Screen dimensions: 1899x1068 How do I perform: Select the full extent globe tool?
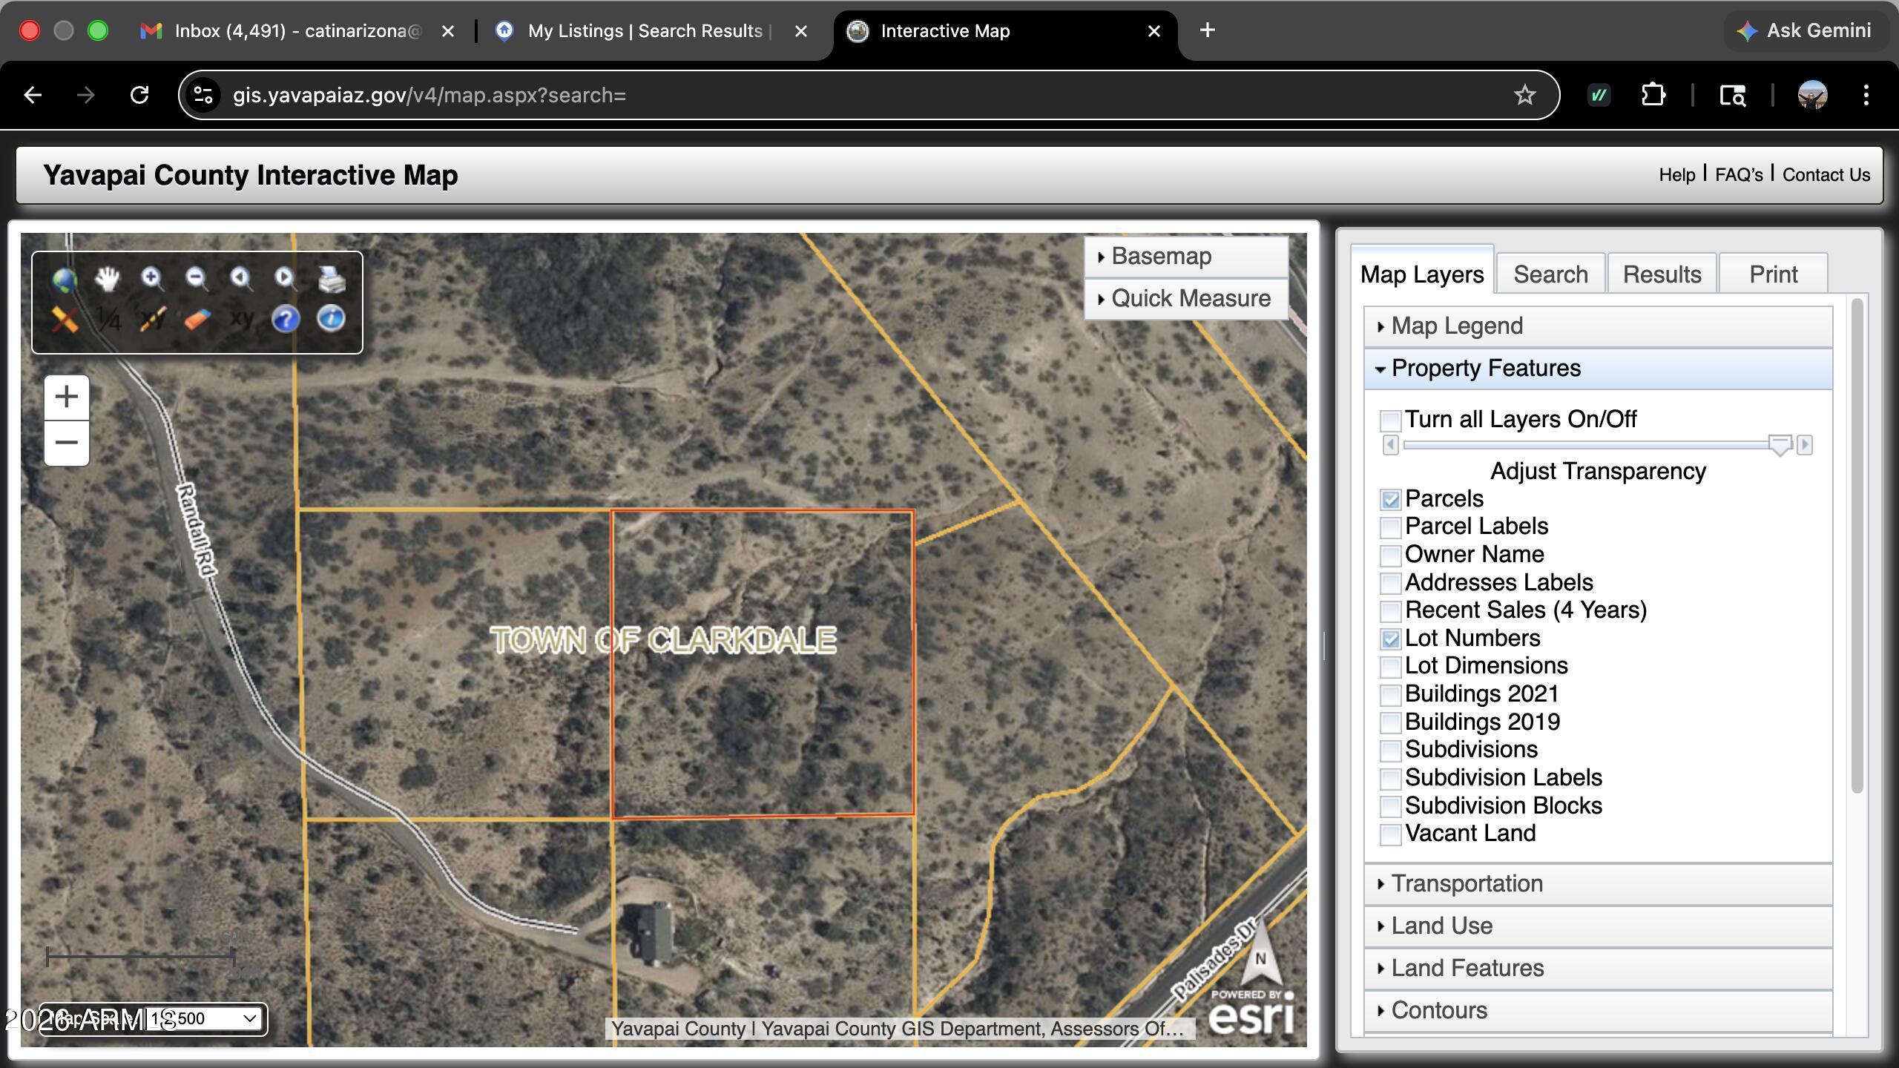[x=64, y=280]
